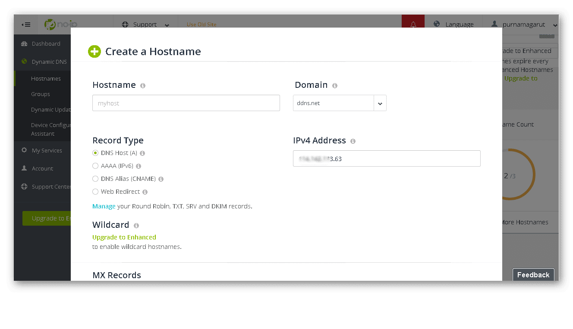Select the DNS Host (A) radio button
This screenshot has height=329, width=573.
(95, 153)
